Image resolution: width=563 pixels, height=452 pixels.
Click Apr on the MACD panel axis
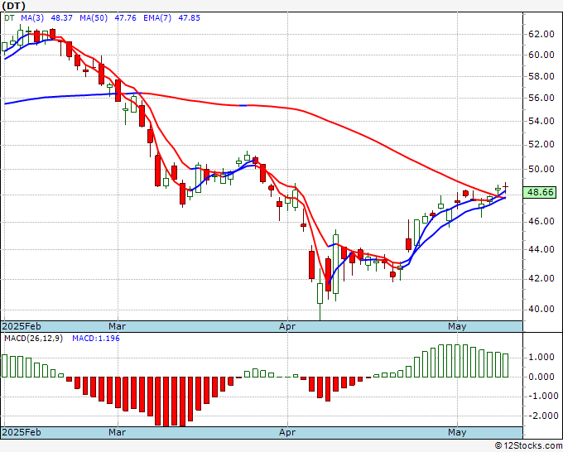tap(287, 432)
